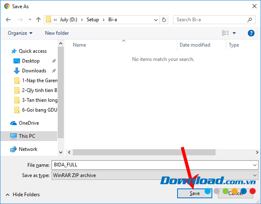
Task: Click the search magnifier icon
Action: pyautogui.click(x=250, y=20)
